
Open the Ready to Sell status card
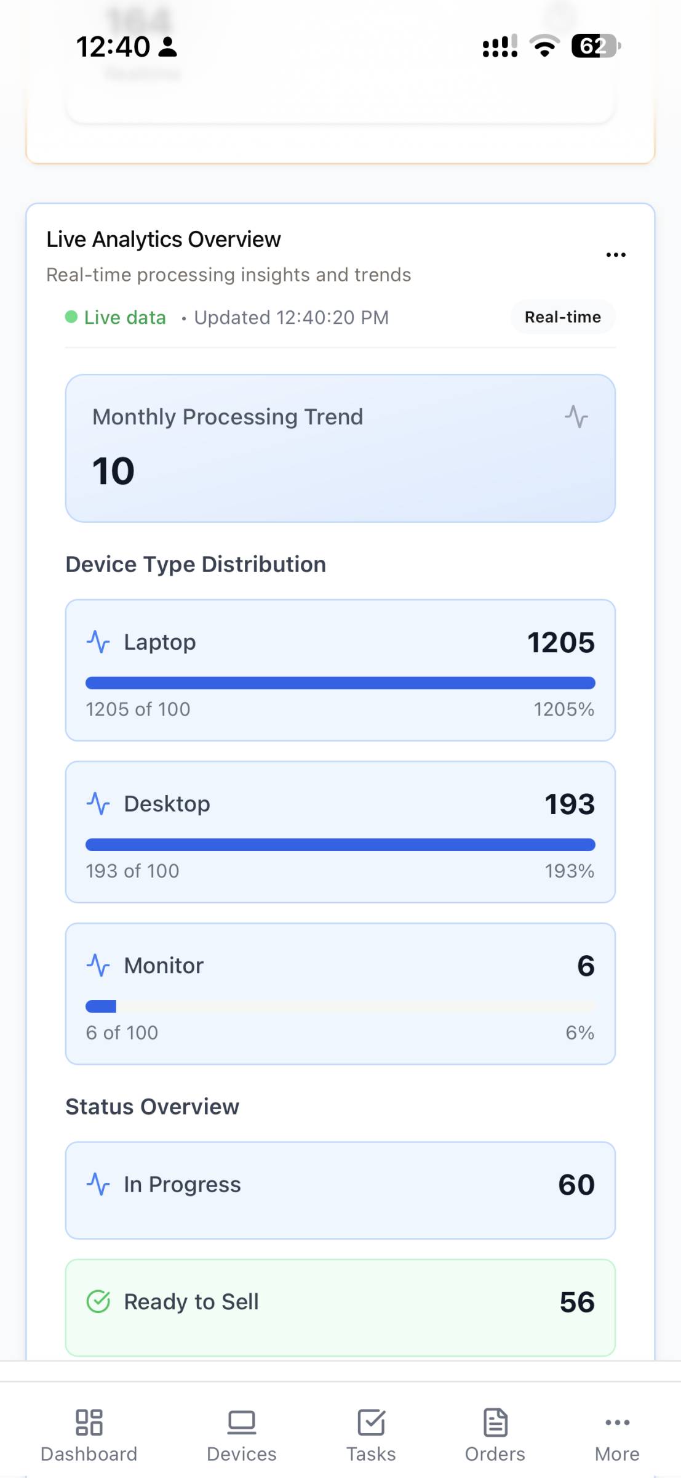(x=340, y=1307)
